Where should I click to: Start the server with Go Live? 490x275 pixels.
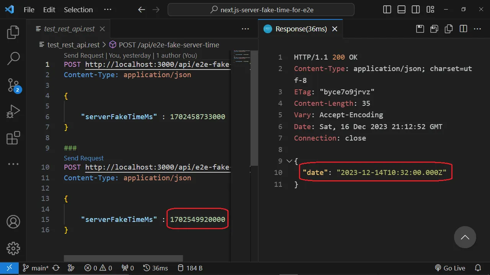[450, 268]
